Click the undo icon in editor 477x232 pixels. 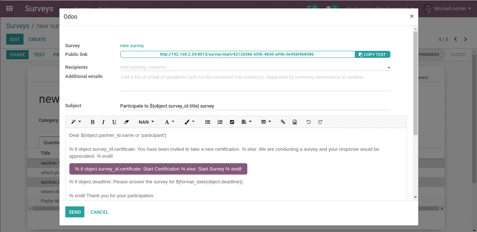click(309, 122)
